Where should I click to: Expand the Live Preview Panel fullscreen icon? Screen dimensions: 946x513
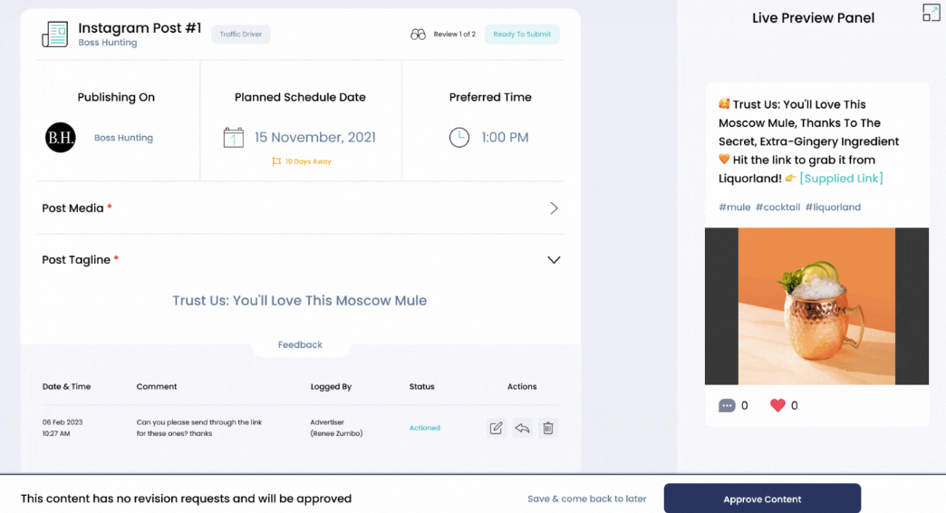(931, 13)
